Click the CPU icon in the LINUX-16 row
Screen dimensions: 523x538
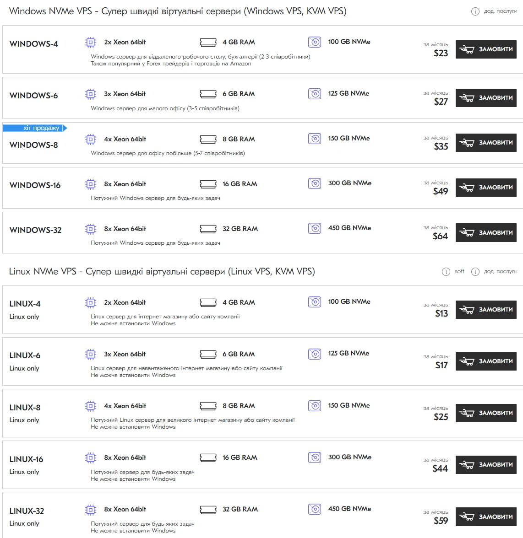pos(91,458)
